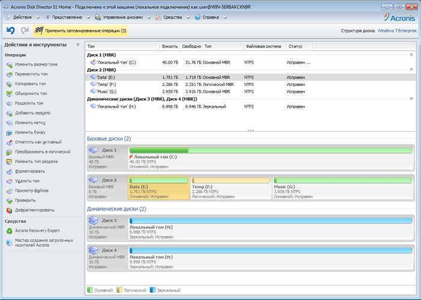Click the Диск 1 drive icon
Viewport: 421px width, 300px height.
pyautogui.click(x=93, y=150)
